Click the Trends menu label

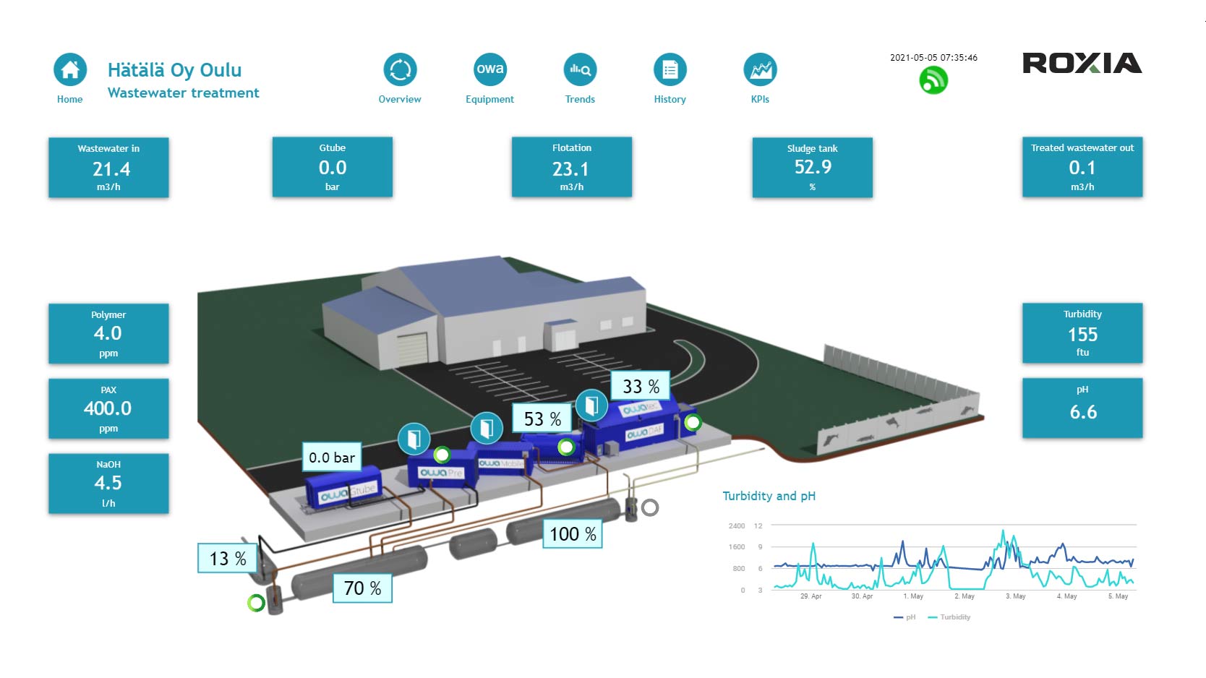click(x=580, y=100)
